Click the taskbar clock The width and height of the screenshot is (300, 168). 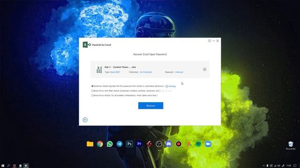pyautogui.click(x=289, y=166)
